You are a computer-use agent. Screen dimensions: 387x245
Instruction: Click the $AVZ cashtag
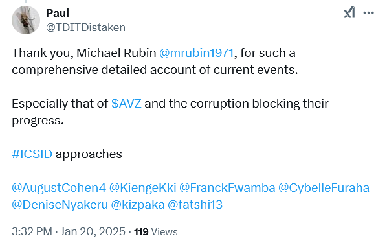pos(126,103)
